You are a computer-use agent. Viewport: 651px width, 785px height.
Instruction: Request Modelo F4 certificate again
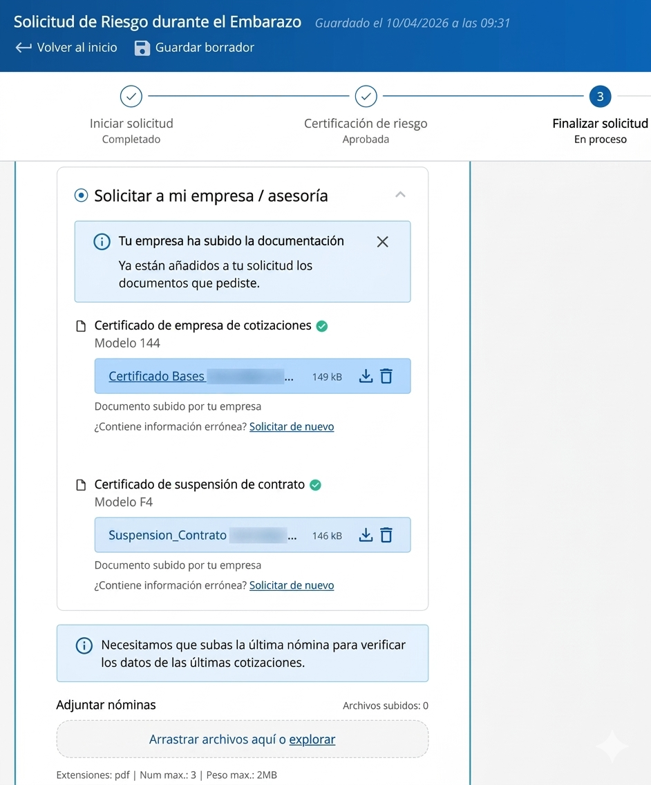291,585
